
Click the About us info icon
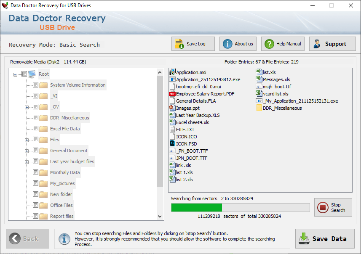[x=227, y=44]
